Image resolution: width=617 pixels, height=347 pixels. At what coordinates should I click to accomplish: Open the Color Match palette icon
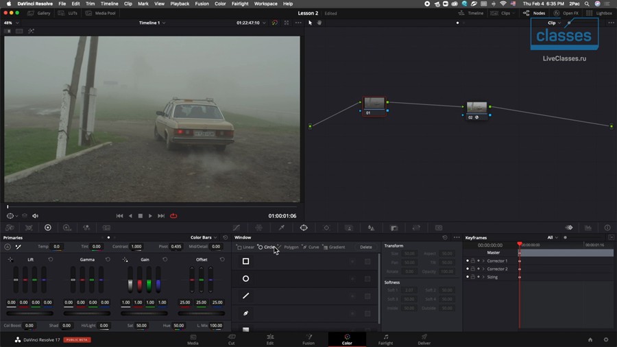pyautogui.click(x=29, y=228)
